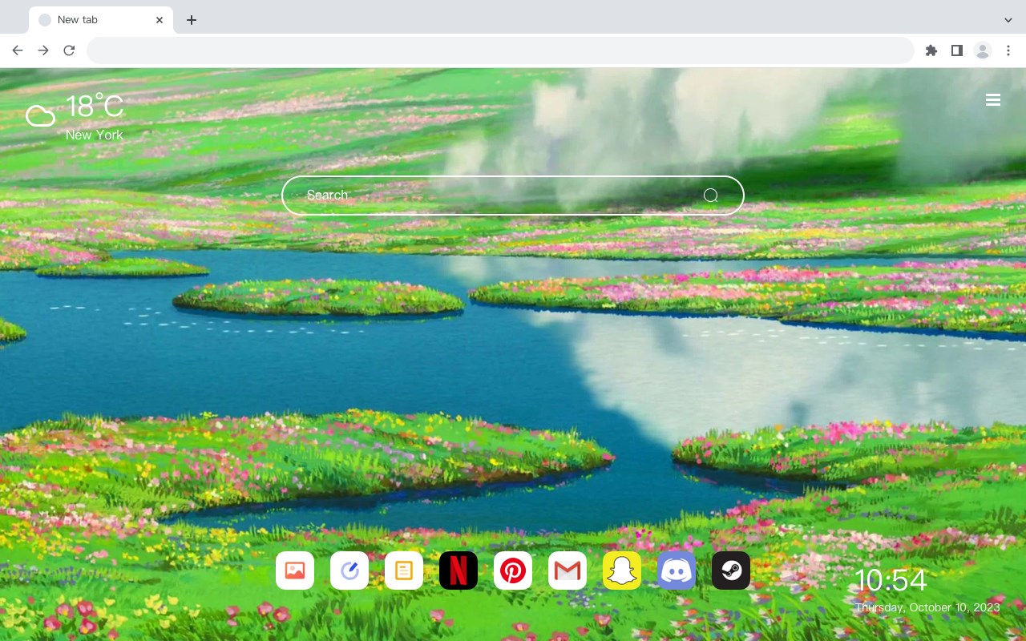Open a new browser tab

[x=191, y=20]
